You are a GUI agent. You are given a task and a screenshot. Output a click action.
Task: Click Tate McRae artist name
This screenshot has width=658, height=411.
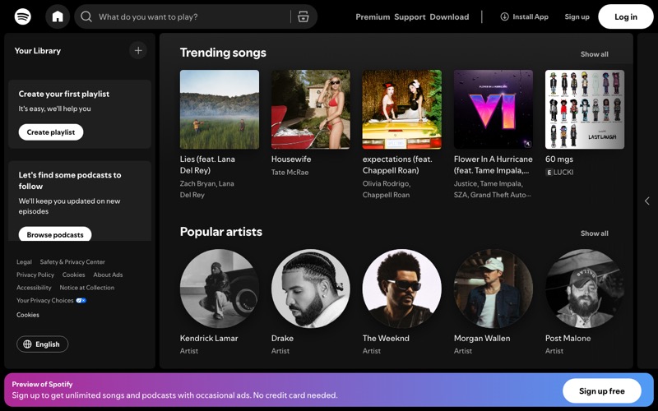(x=290, y=173)
